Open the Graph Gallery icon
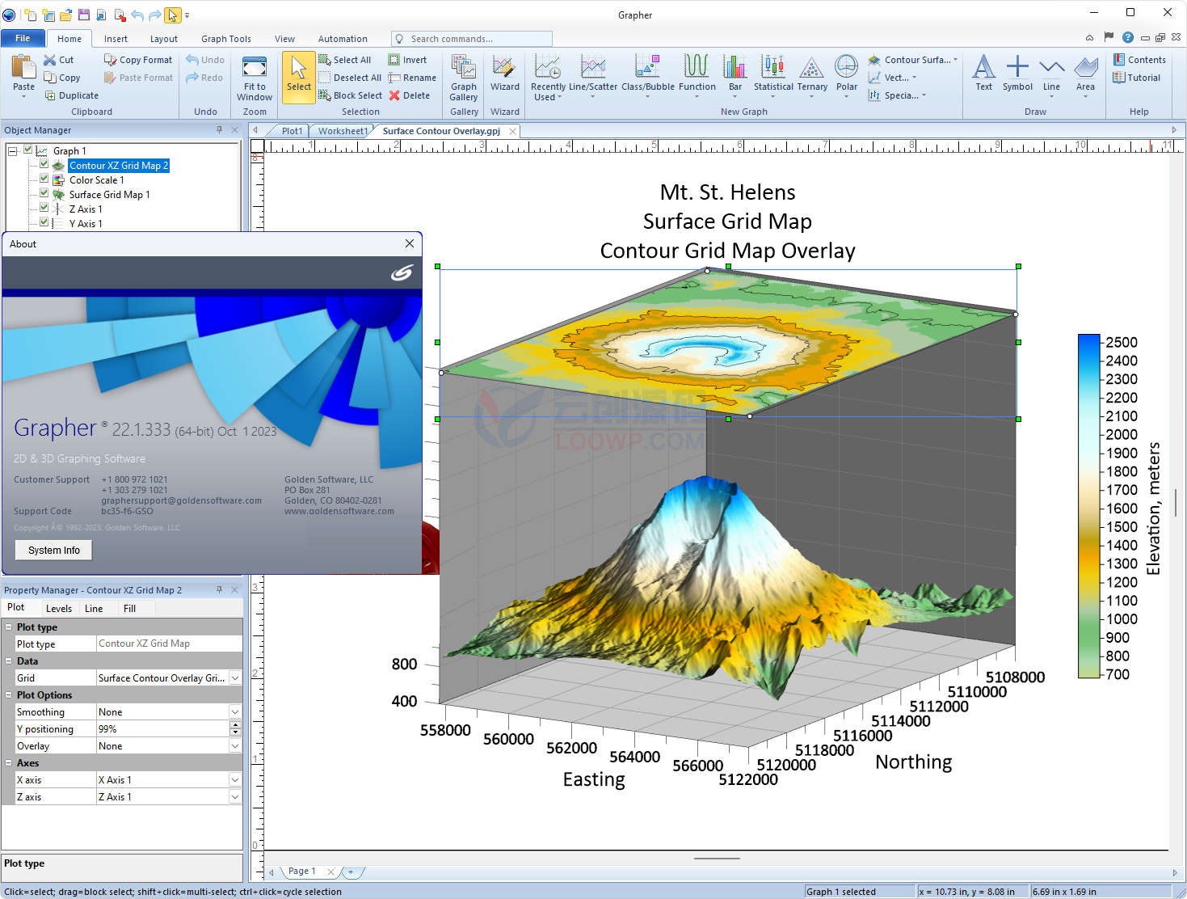This screenshot has height=899, width=1187. [x=464, y=67]
